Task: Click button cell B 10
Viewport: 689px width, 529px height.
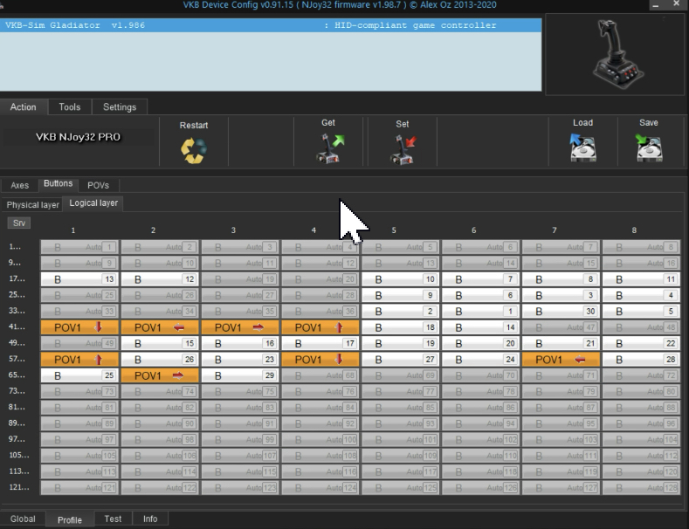Action: pos(400,279)
